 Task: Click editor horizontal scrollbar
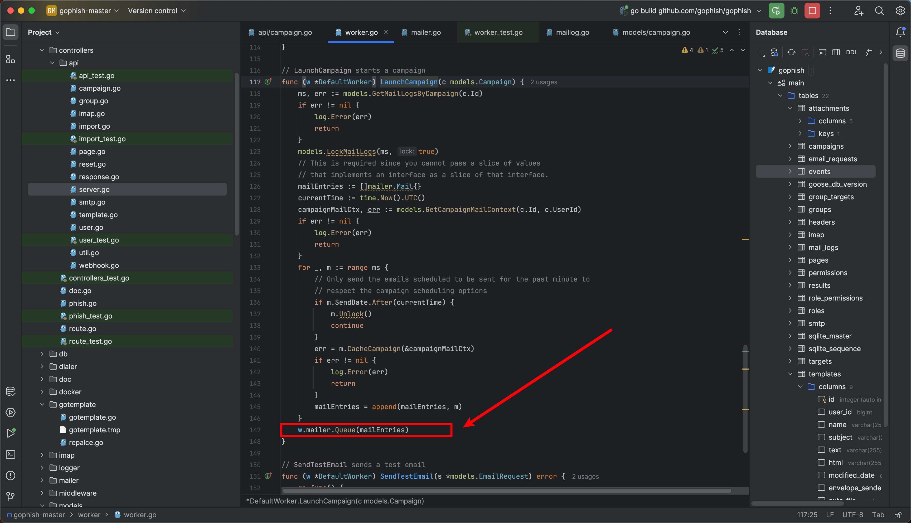(x=507, y=491)
